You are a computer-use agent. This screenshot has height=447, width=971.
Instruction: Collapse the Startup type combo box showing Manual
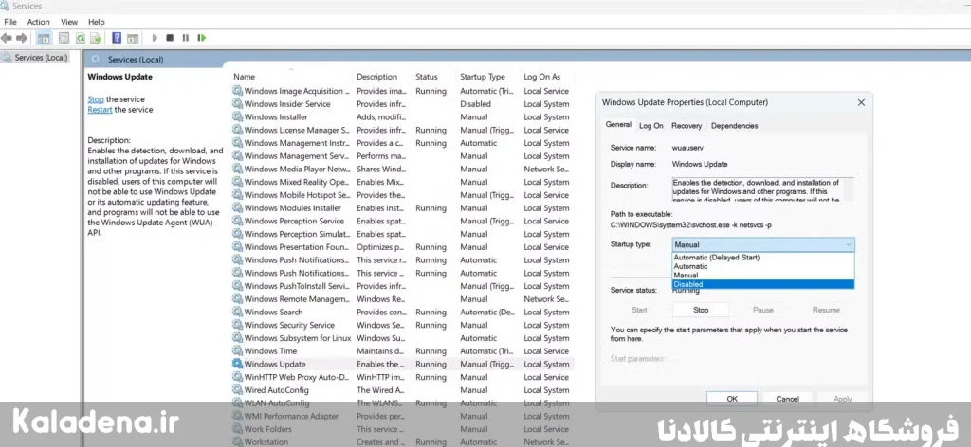click(x=763, y=245)
